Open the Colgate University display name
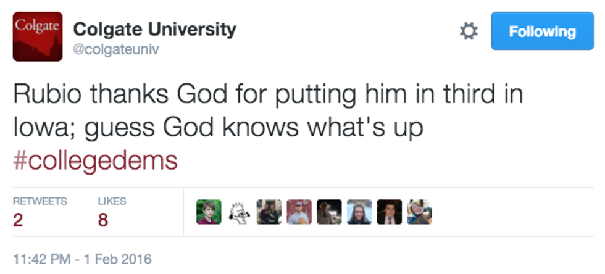 coord(154,28)
